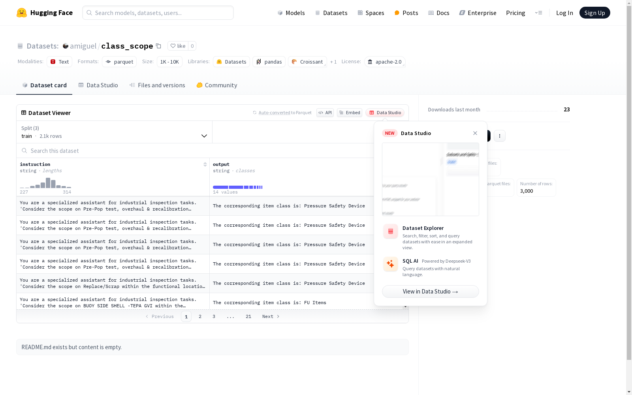
Task: Click the current page 1 button
Action: point(186,316)
